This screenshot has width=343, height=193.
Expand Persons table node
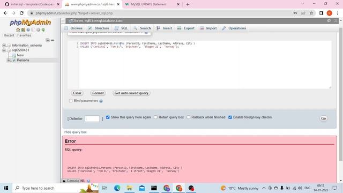coord(9,60)
